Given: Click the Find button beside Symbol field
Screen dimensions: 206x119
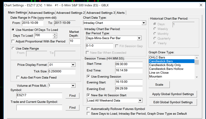Looking at the screenshot, I should (x=72, y=96).
